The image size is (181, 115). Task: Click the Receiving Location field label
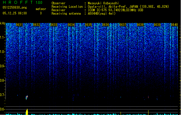pyautogui.click(x=67, y=7)
